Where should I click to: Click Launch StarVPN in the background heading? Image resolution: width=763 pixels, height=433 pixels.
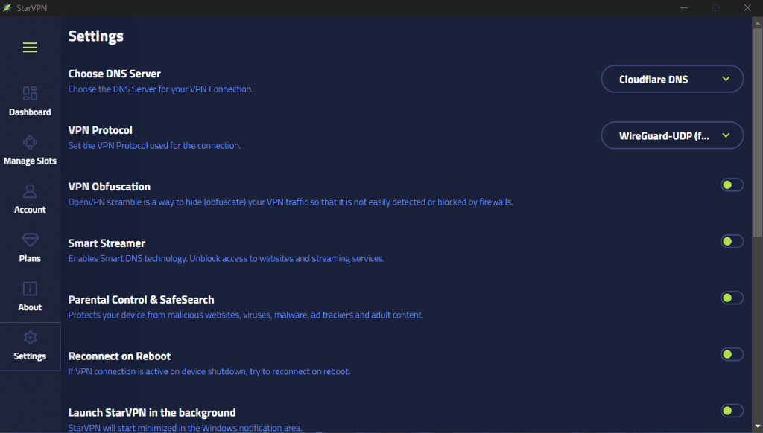[x=152, y=413]
